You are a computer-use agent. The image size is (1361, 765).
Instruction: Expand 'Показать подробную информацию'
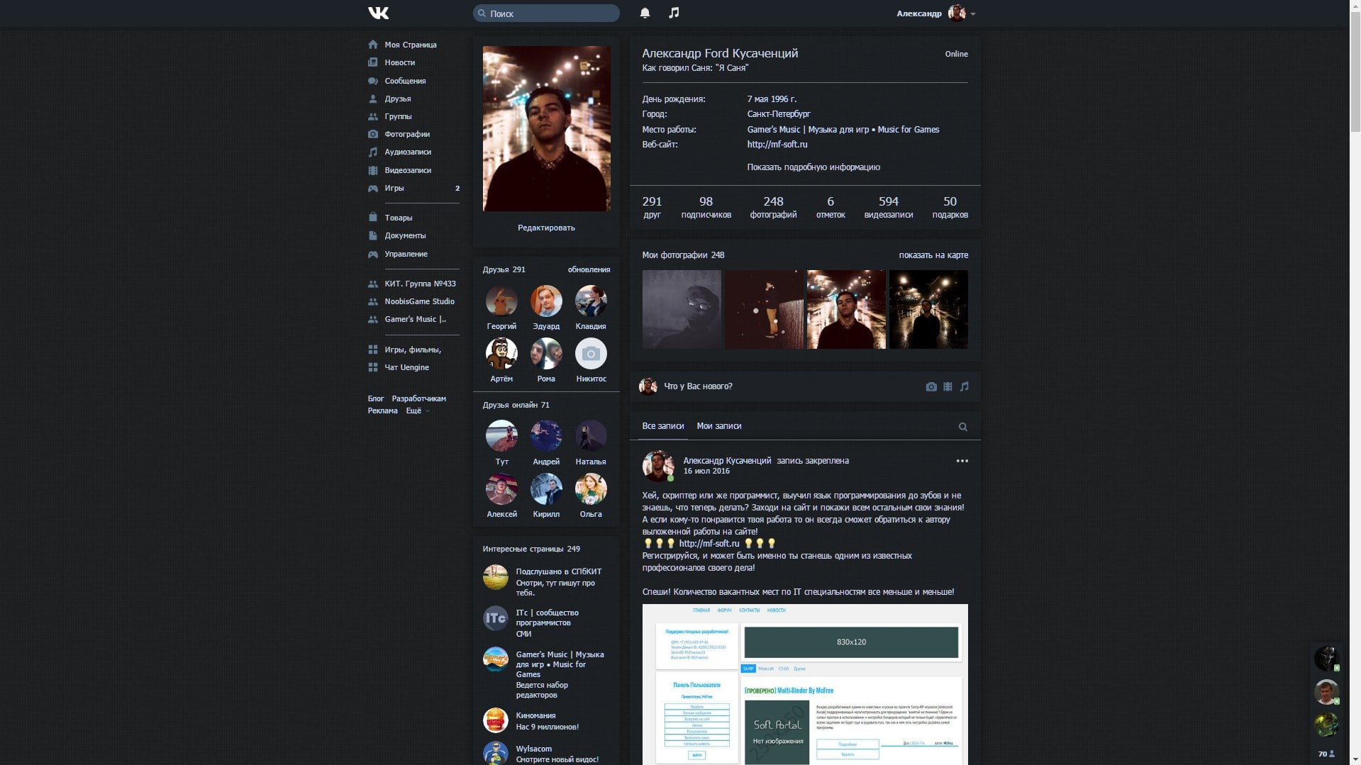point(813,167)
